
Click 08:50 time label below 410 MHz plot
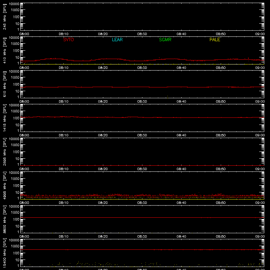(x=221, y=68)
